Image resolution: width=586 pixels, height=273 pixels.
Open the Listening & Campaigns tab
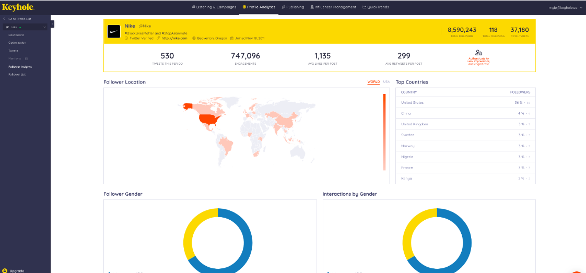(214, 7)
